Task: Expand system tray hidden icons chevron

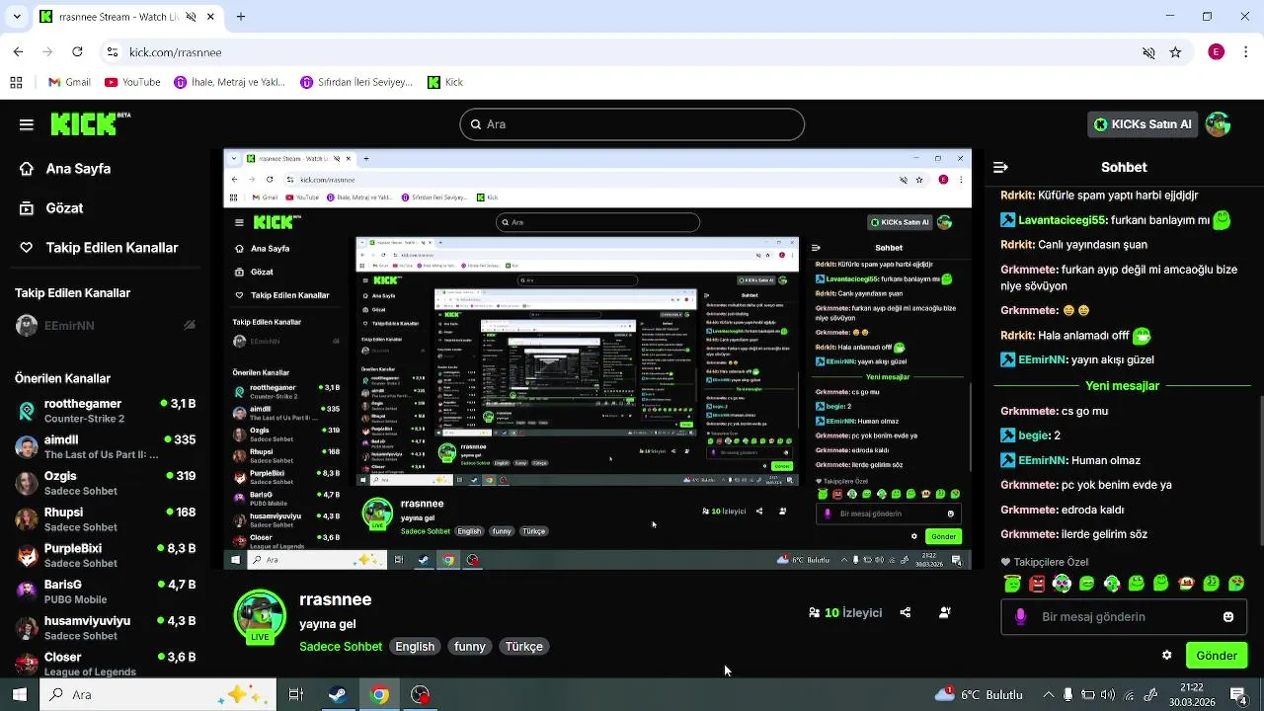Action: point(1048,695)
